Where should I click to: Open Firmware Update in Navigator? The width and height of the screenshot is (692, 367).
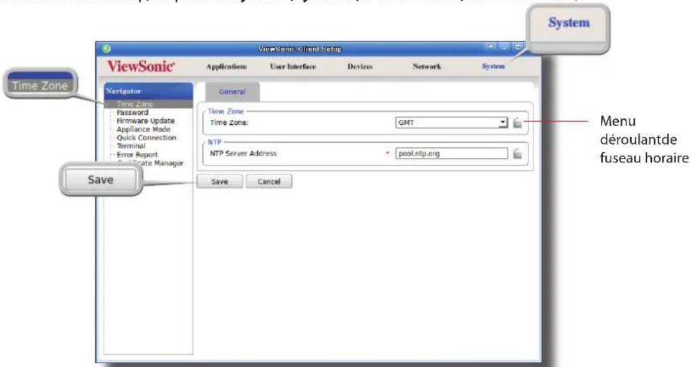click(146, 121)
